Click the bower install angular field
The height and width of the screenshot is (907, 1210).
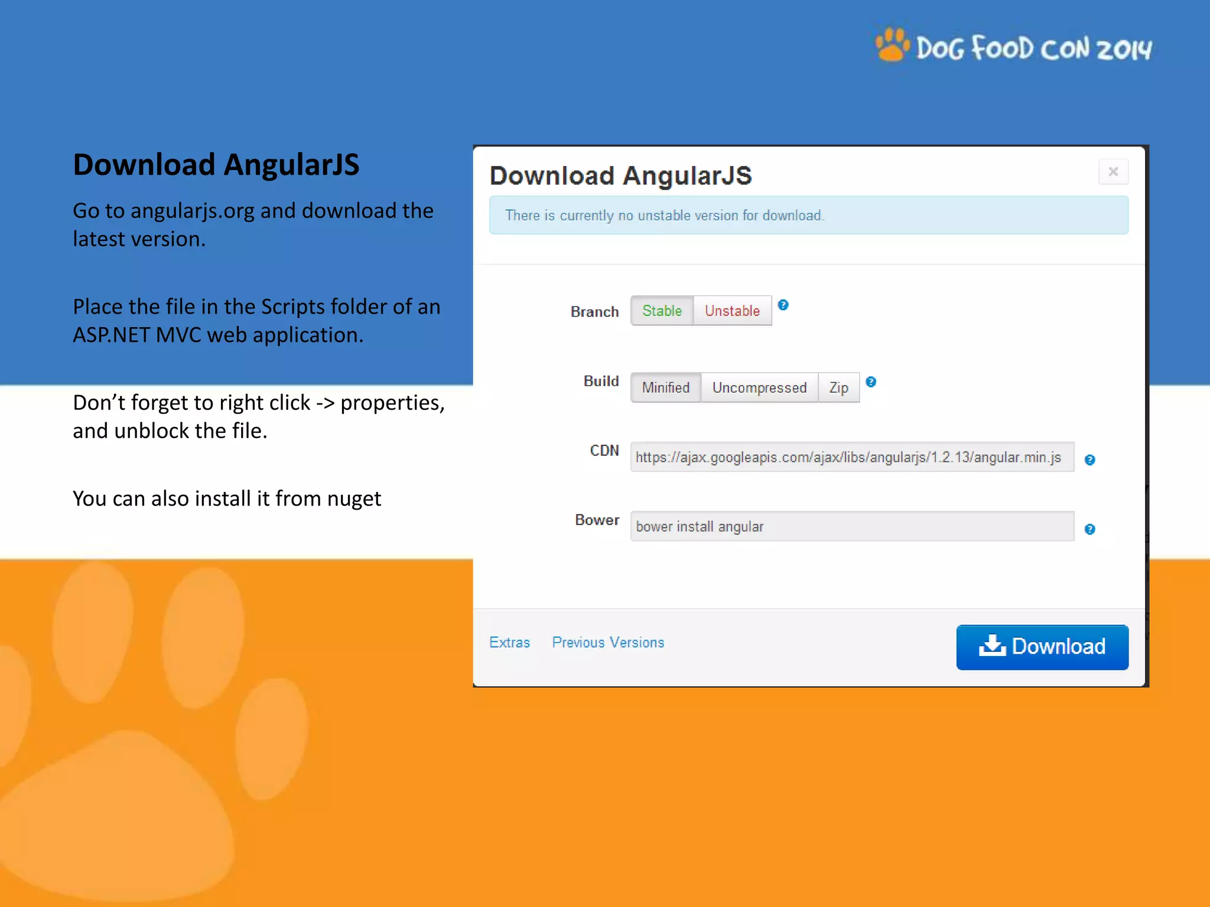(x=851, y=527)
